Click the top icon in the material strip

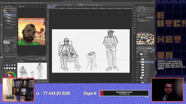point(135,7)
